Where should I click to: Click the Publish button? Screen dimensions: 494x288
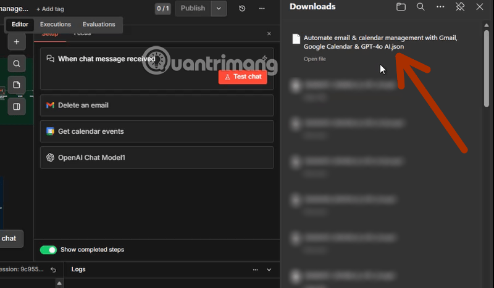(193, 9)
